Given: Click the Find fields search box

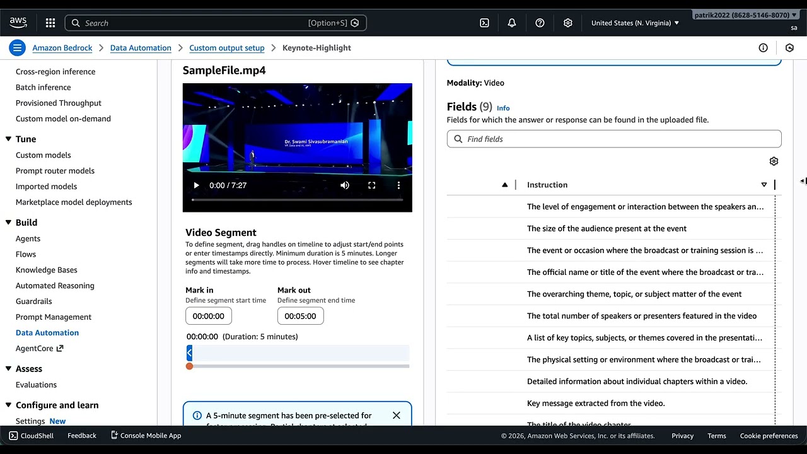Looking at the screenshot, I should tap(614, 139).
